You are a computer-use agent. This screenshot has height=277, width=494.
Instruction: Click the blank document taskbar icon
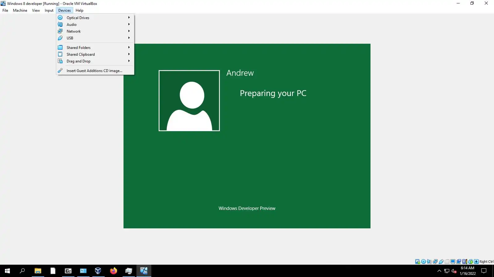pos(53,271)
